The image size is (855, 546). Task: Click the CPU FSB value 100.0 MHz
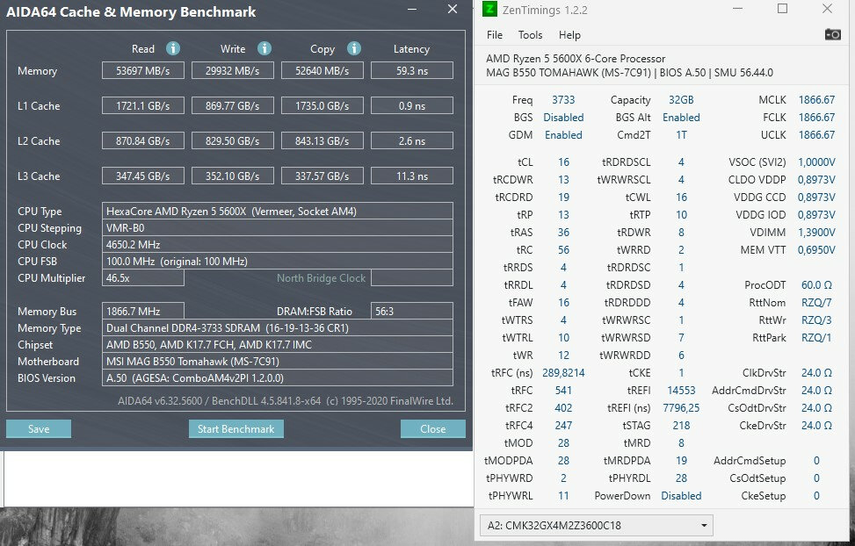click(x=277, y=261)
